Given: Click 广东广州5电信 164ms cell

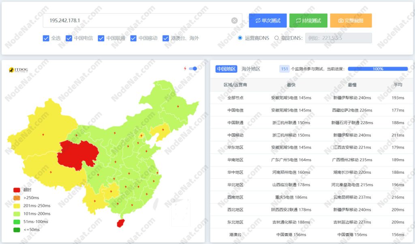Looking at the screenshot, I should pyautogui.click(x=291, y=160).
